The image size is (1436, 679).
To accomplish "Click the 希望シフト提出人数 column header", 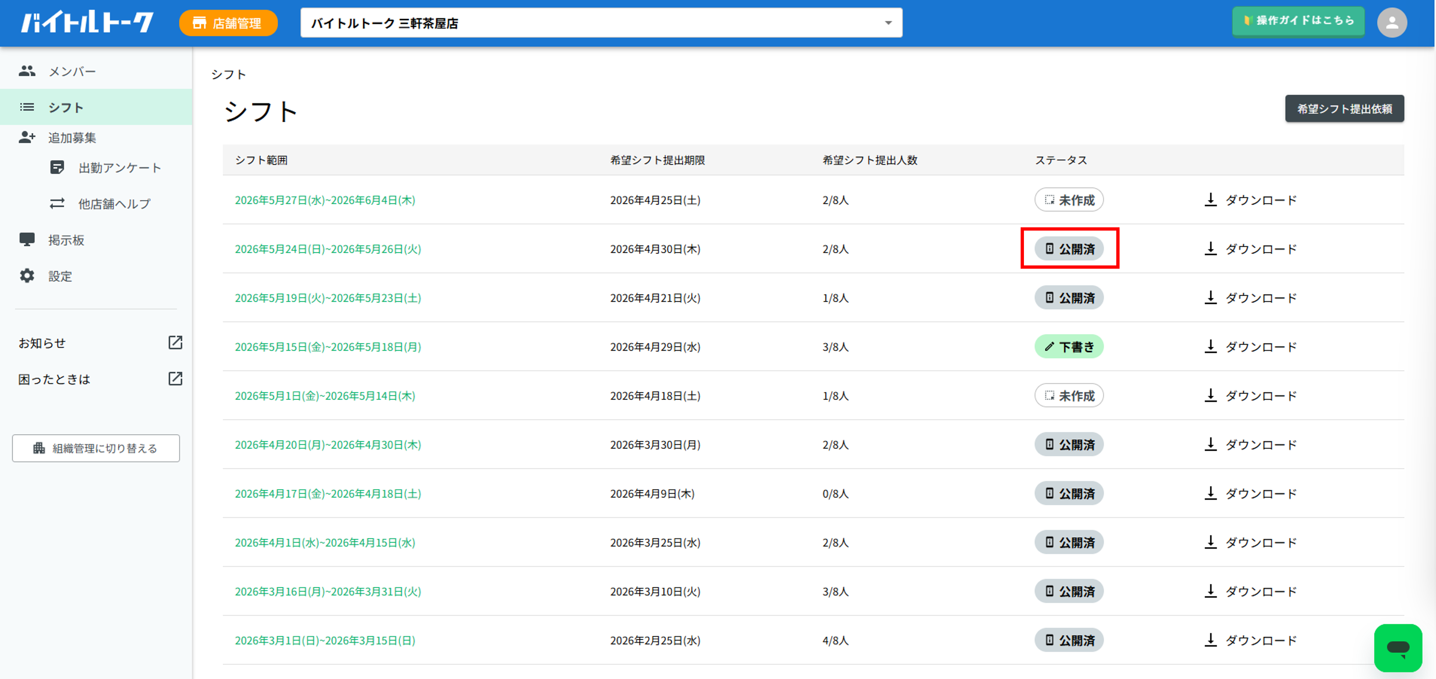I will pos(869,160).
